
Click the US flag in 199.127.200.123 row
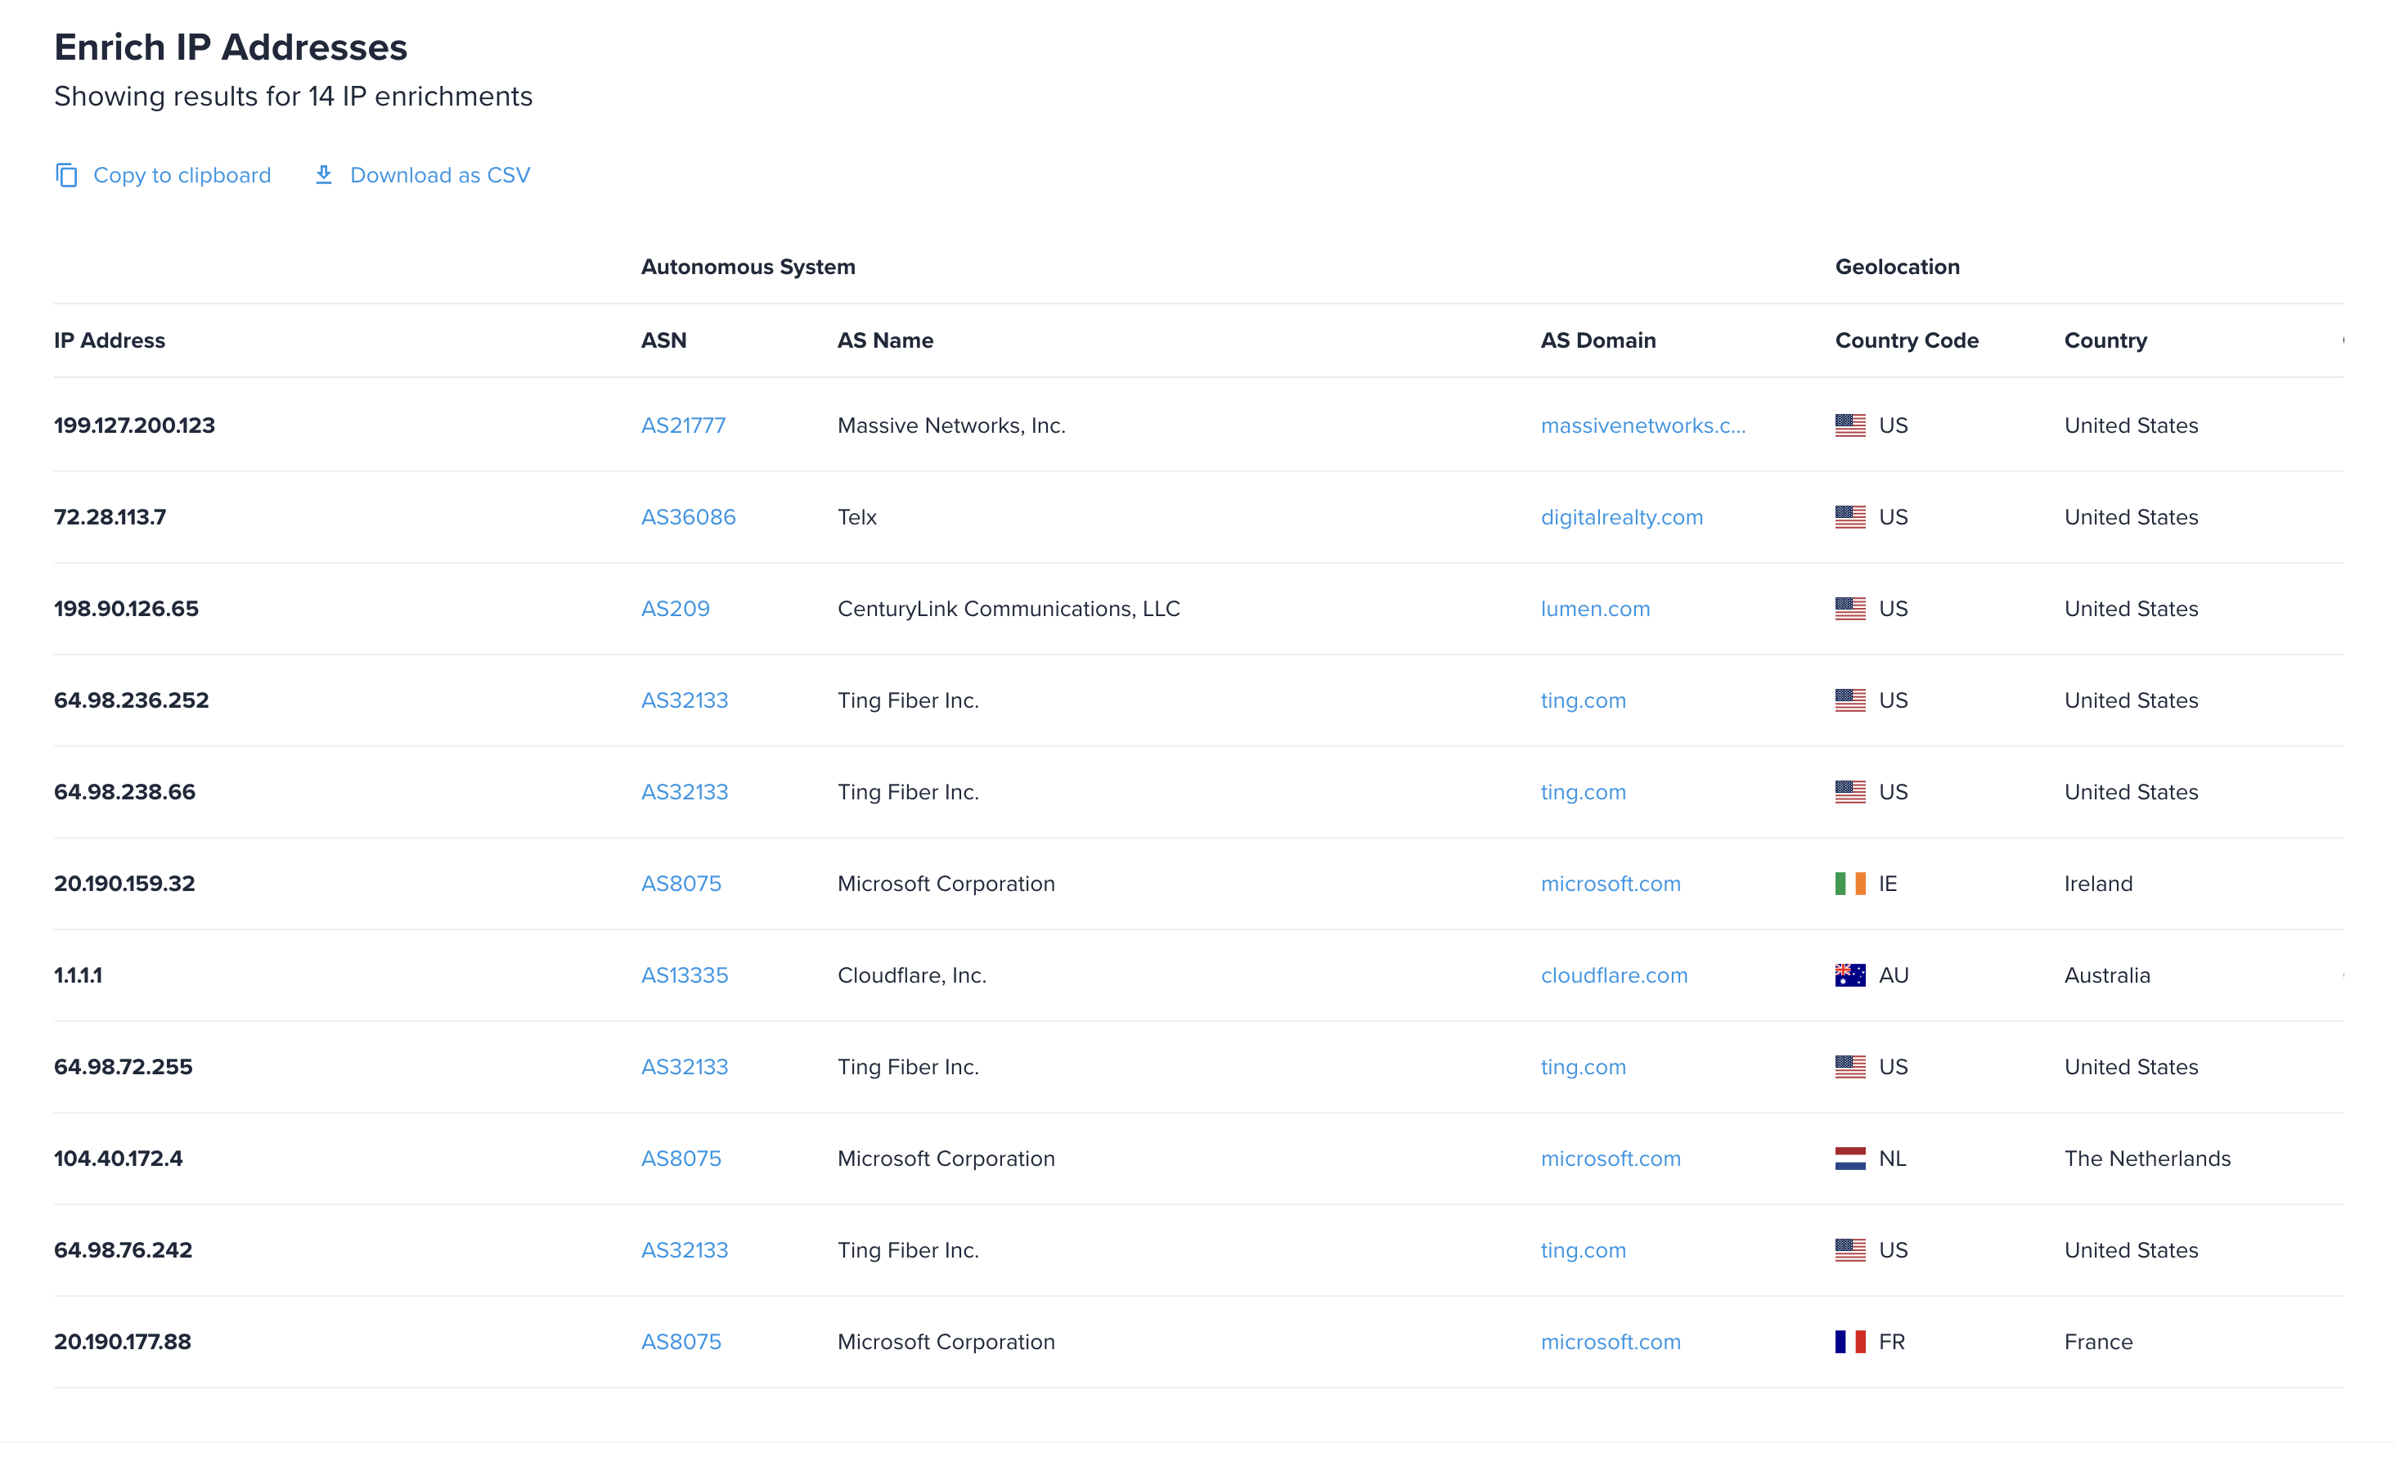[1849, 425]
